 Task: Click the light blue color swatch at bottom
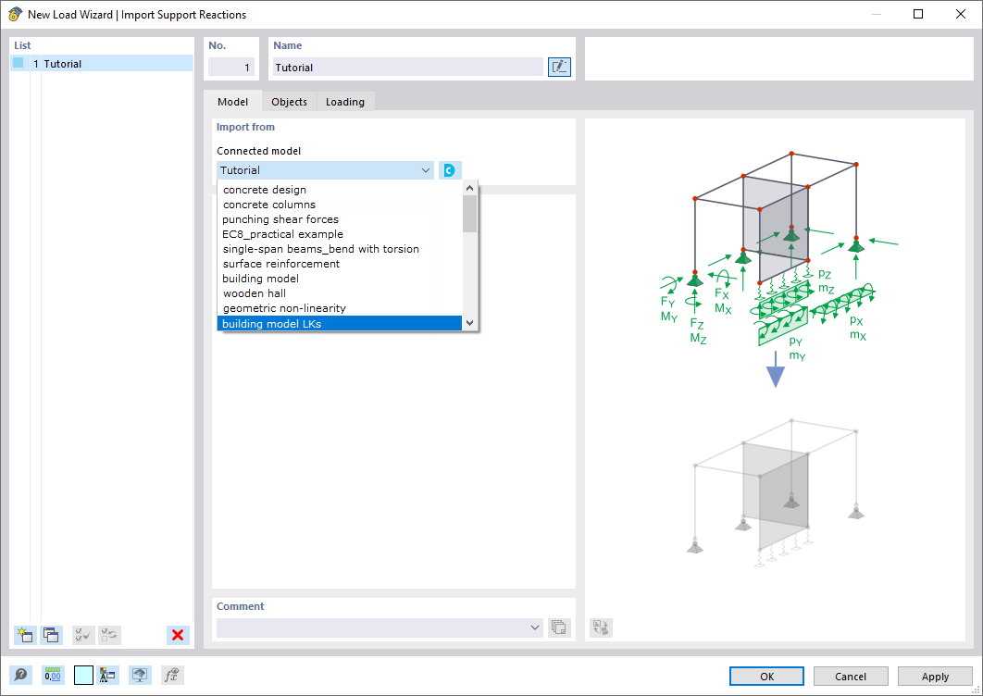[x=83, y=676]
